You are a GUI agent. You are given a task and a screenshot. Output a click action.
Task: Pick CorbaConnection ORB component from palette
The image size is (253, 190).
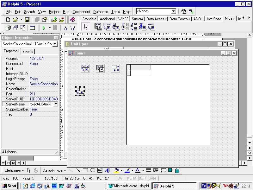[x=151, y=27]
